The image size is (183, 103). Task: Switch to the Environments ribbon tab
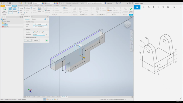pos(48,6)
